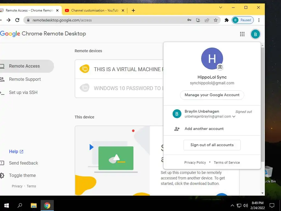Viewport: 281px width, 211px height.
Task: Click the external link icon next to Help
Action: point(21,152)
